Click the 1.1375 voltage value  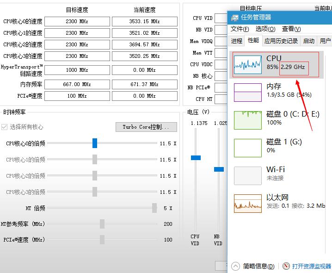pos(199,123)
